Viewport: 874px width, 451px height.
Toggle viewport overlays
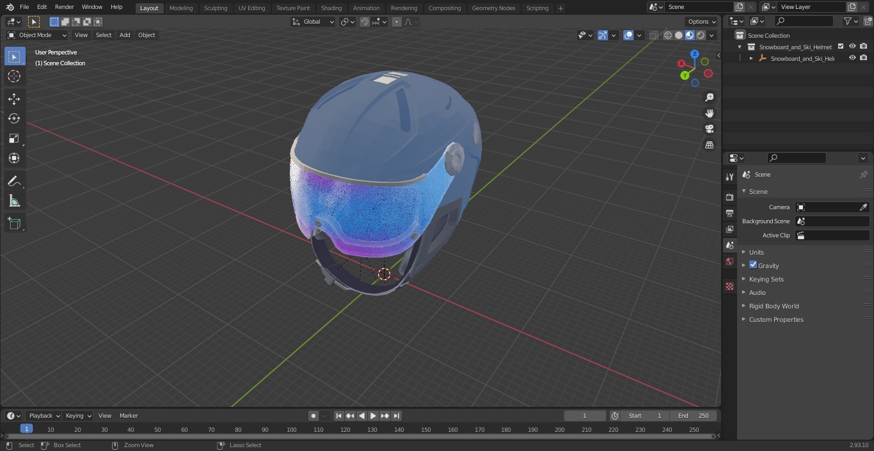coord(628,35)
